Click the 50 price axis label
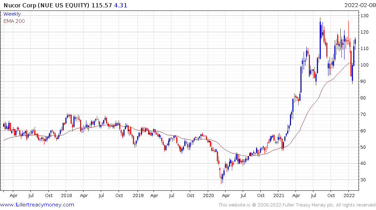Viewport: 376px width, 210px height. (x=363, y=147)
